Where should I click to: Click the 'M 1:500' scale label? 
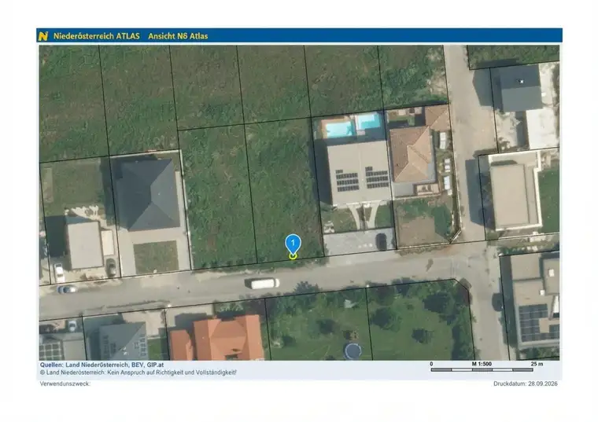click(482, 364)
